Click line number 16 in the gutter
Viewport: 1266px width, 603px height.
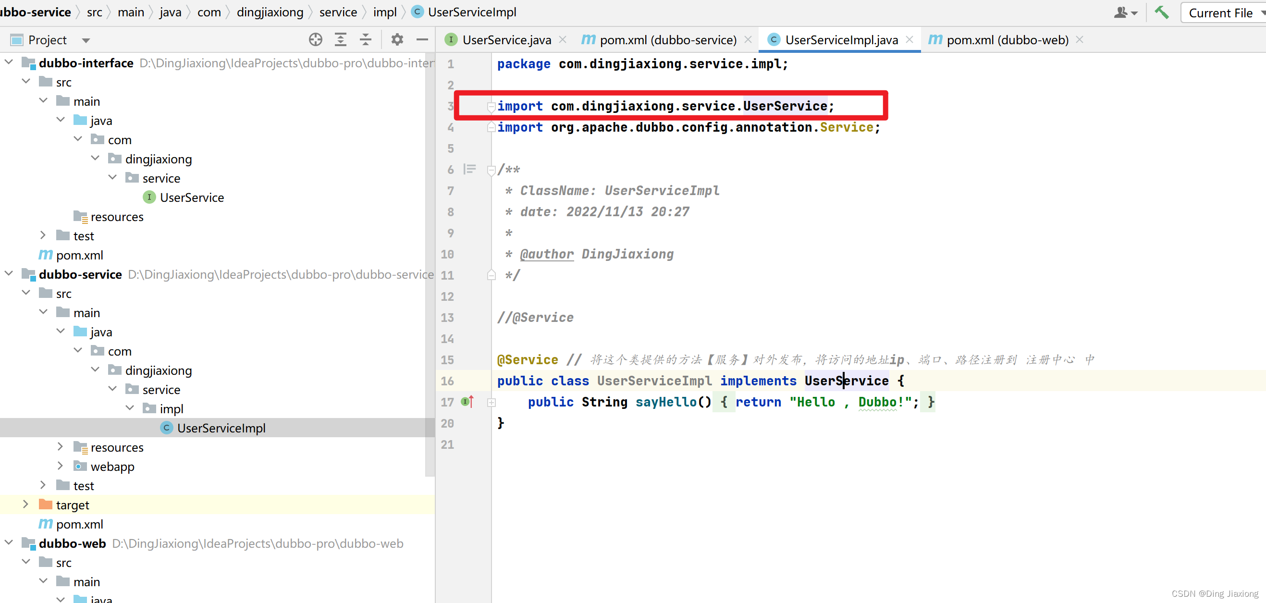coord(447,381)
